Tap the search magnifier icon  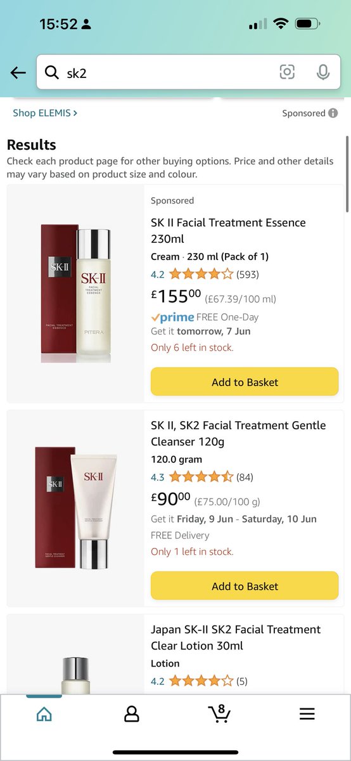pyautogui.click(x=51, y=72)
